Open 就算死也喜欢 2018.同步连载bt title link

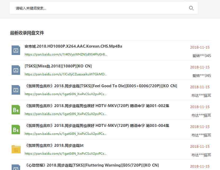[x=54, y=145]
